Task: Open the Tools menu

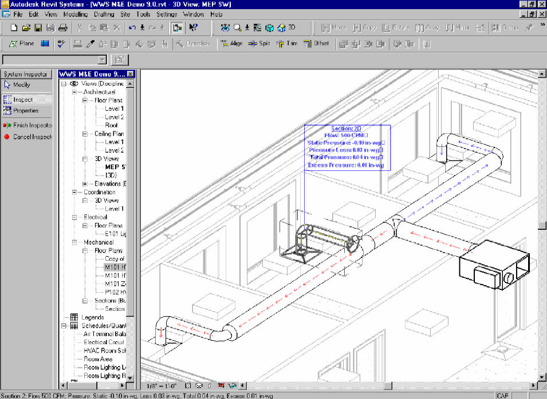Action: [x=143, y=14]
